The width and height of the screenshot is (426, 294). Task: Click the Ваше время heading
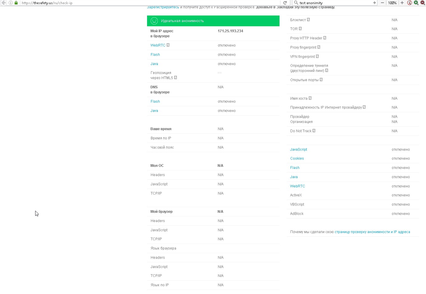pos(161,129)
